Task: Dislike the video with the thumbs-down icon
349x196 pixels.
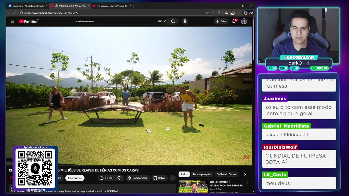Action: point(119,178)
